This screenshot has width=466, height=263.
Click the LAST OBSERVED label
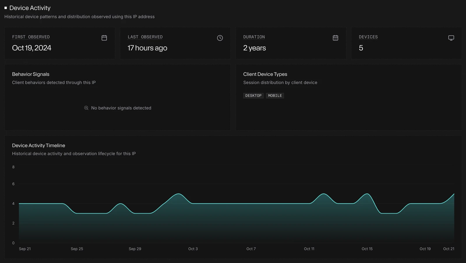pyautogui.click(x=145, y=37)
